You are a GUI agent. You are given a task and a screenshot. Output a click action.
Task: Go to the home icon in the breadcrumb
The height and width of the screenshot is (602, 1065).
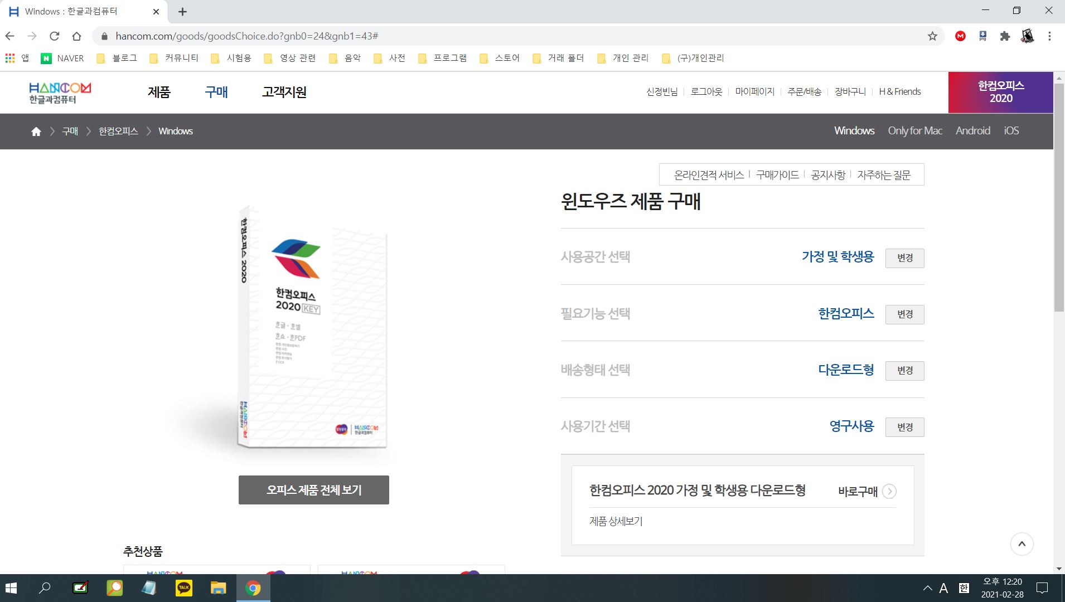pos(36,132)
